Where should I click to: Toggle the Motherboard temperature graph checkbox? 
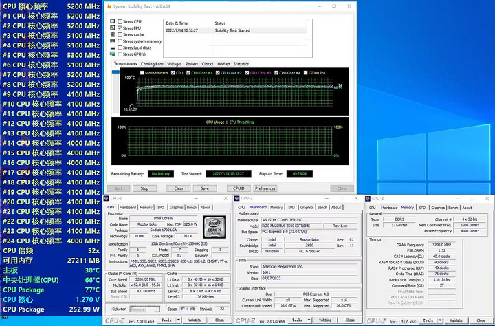point(142,72)
